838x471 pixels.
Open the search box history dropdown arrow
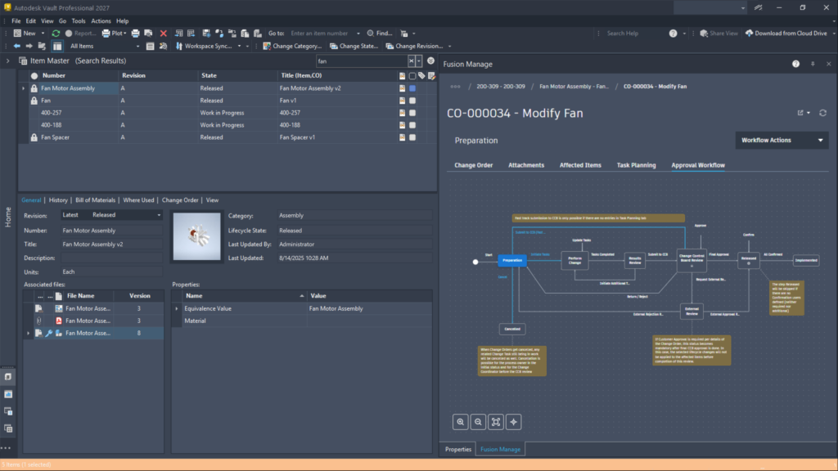pyautogui.click(x=418, y=61)
